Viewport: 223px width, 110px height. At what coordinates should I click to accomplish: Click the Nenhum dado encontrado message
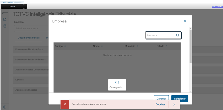(x=117, y=55)
